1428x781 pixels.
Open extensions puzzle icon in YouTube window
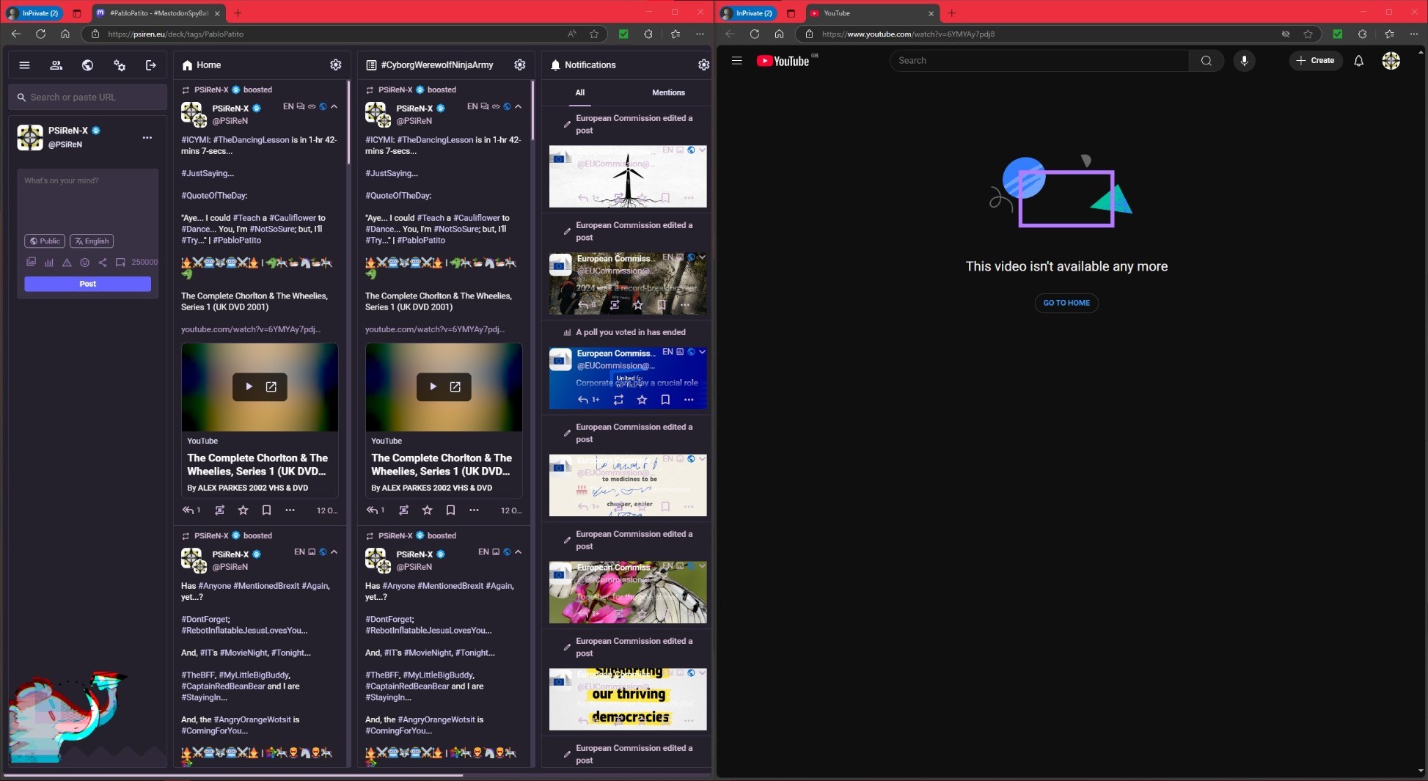pyautogui.click(x=1362, y=34)
